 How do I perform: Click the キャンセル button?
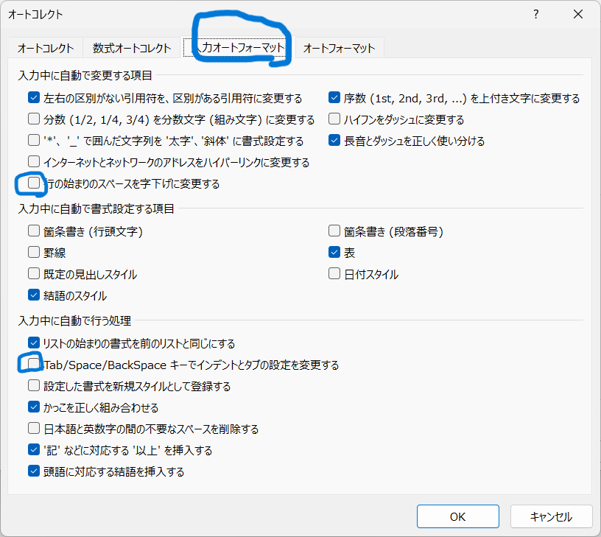[551, 516]
